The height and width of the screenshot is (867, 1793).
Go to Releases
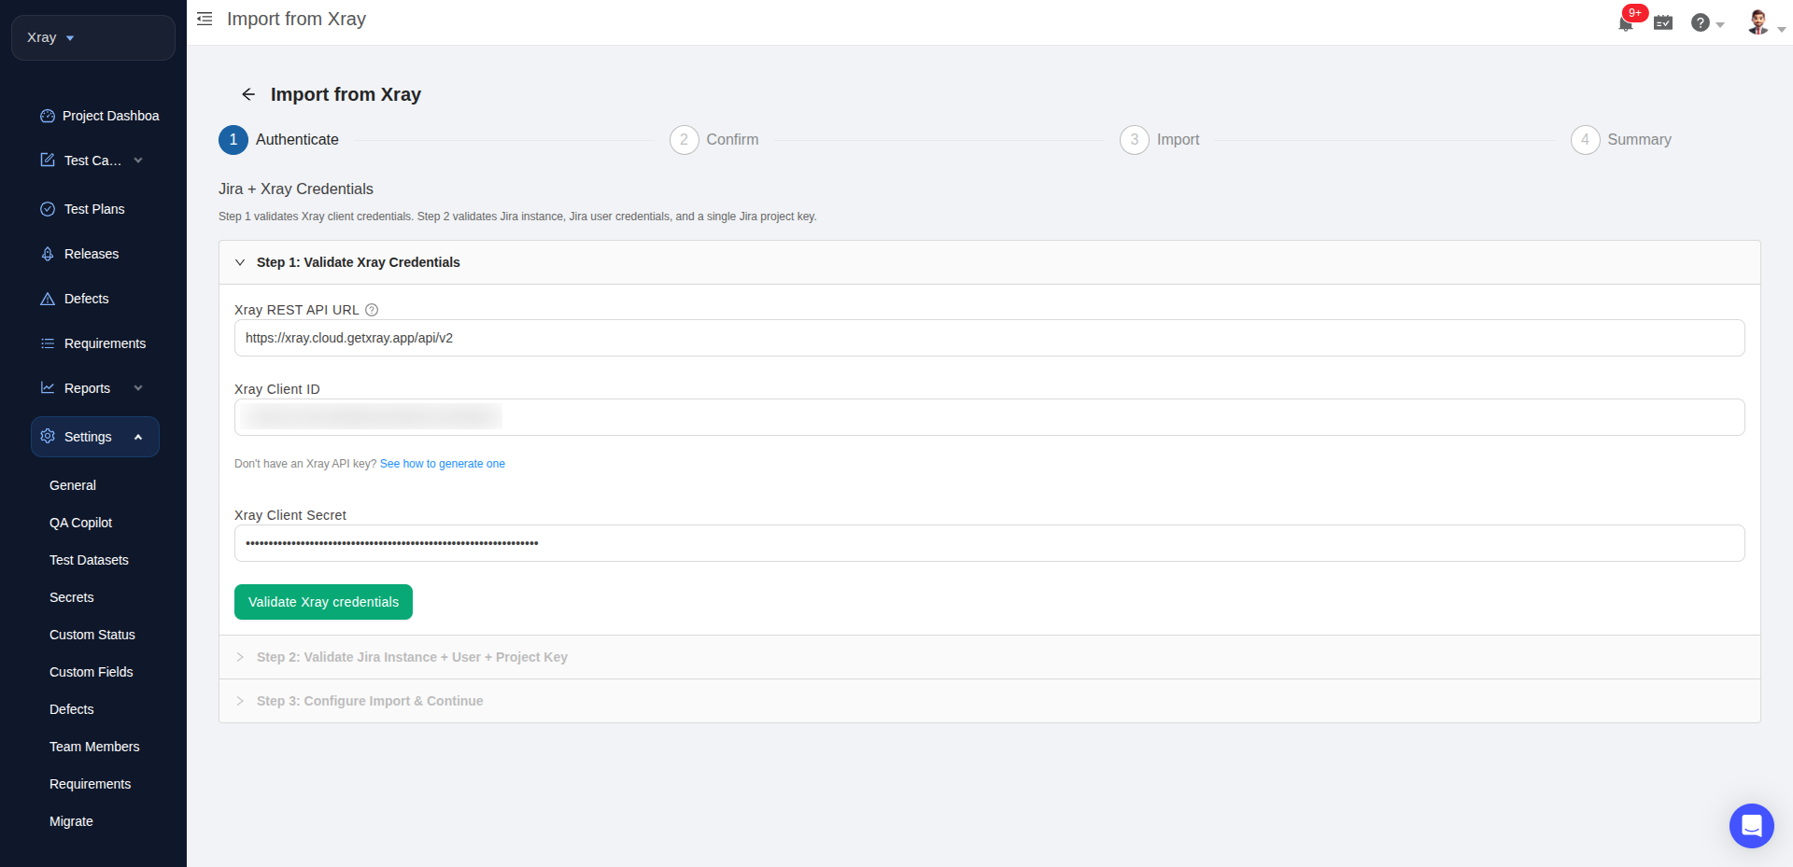pos(92,254)
